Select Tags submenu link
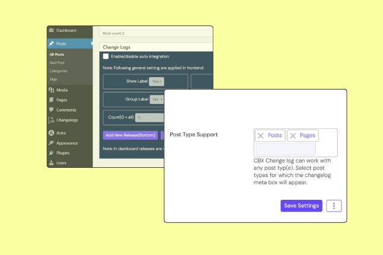383x255 pixels. coord(53,79)
